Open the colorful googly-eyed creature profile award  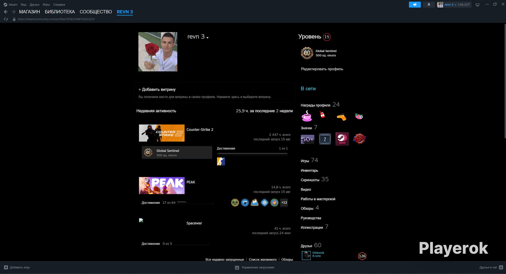(x=359, y=116)
